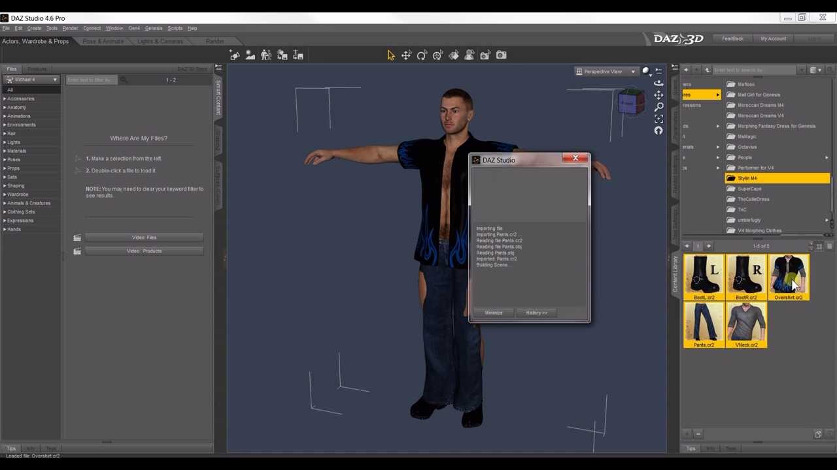Click the Surface Selection tool icon
Viewport: 837px width, 470px height.
click(453, 55)
